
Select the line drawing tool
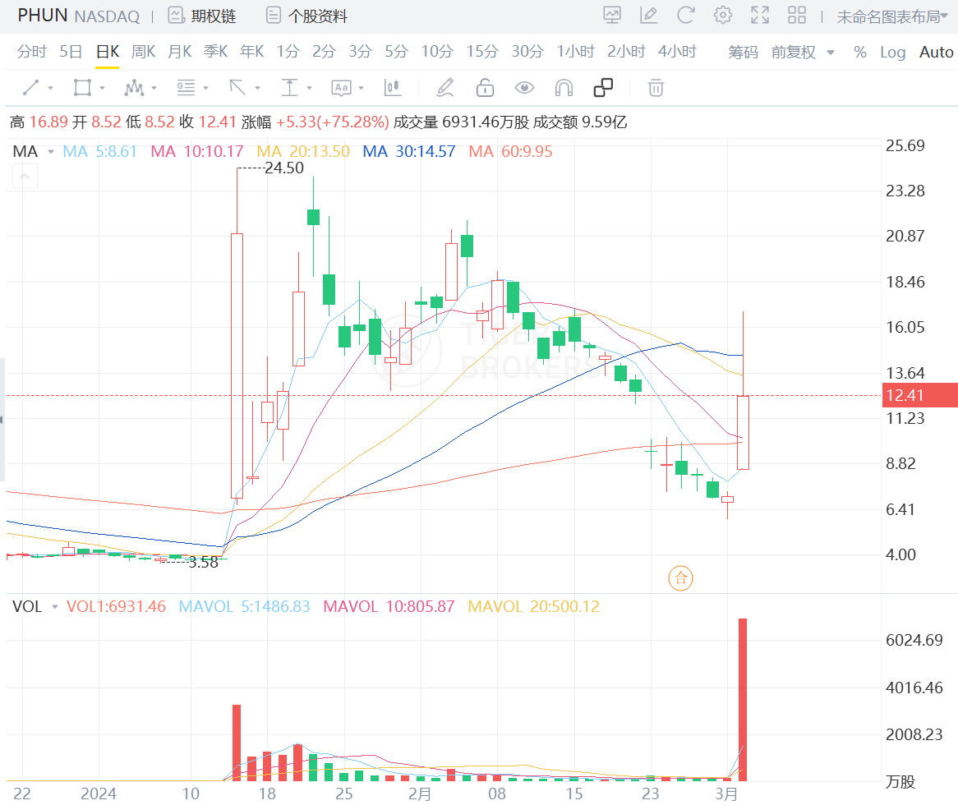30,88
